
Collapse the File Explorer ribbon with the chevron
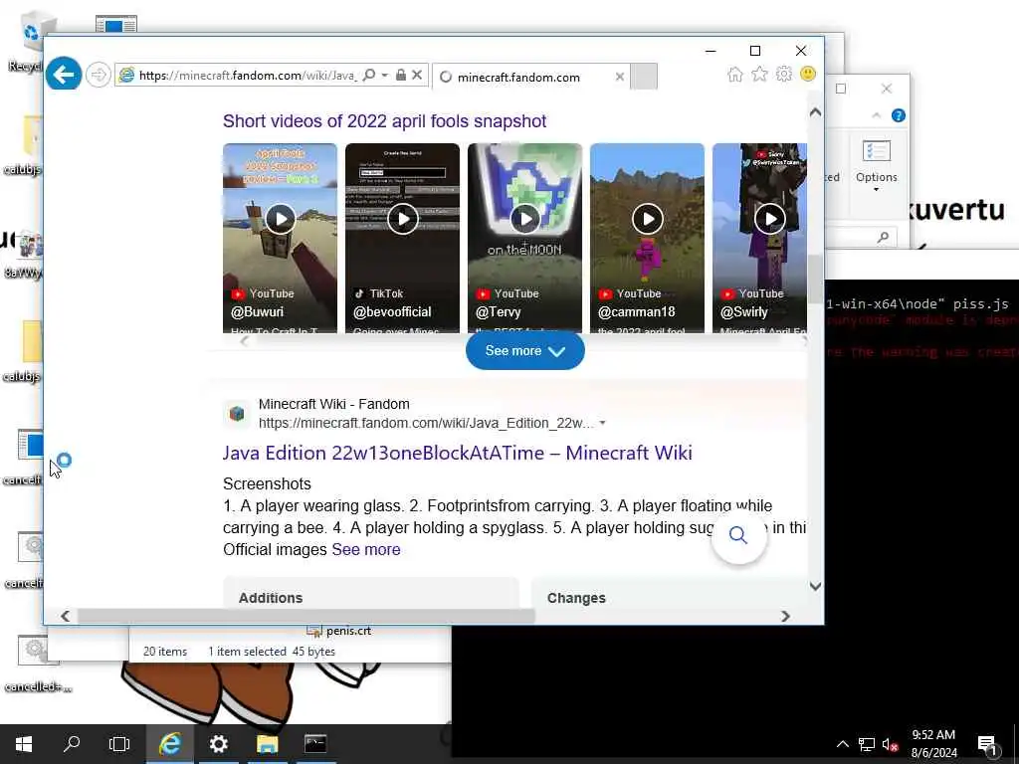(876, 115)
